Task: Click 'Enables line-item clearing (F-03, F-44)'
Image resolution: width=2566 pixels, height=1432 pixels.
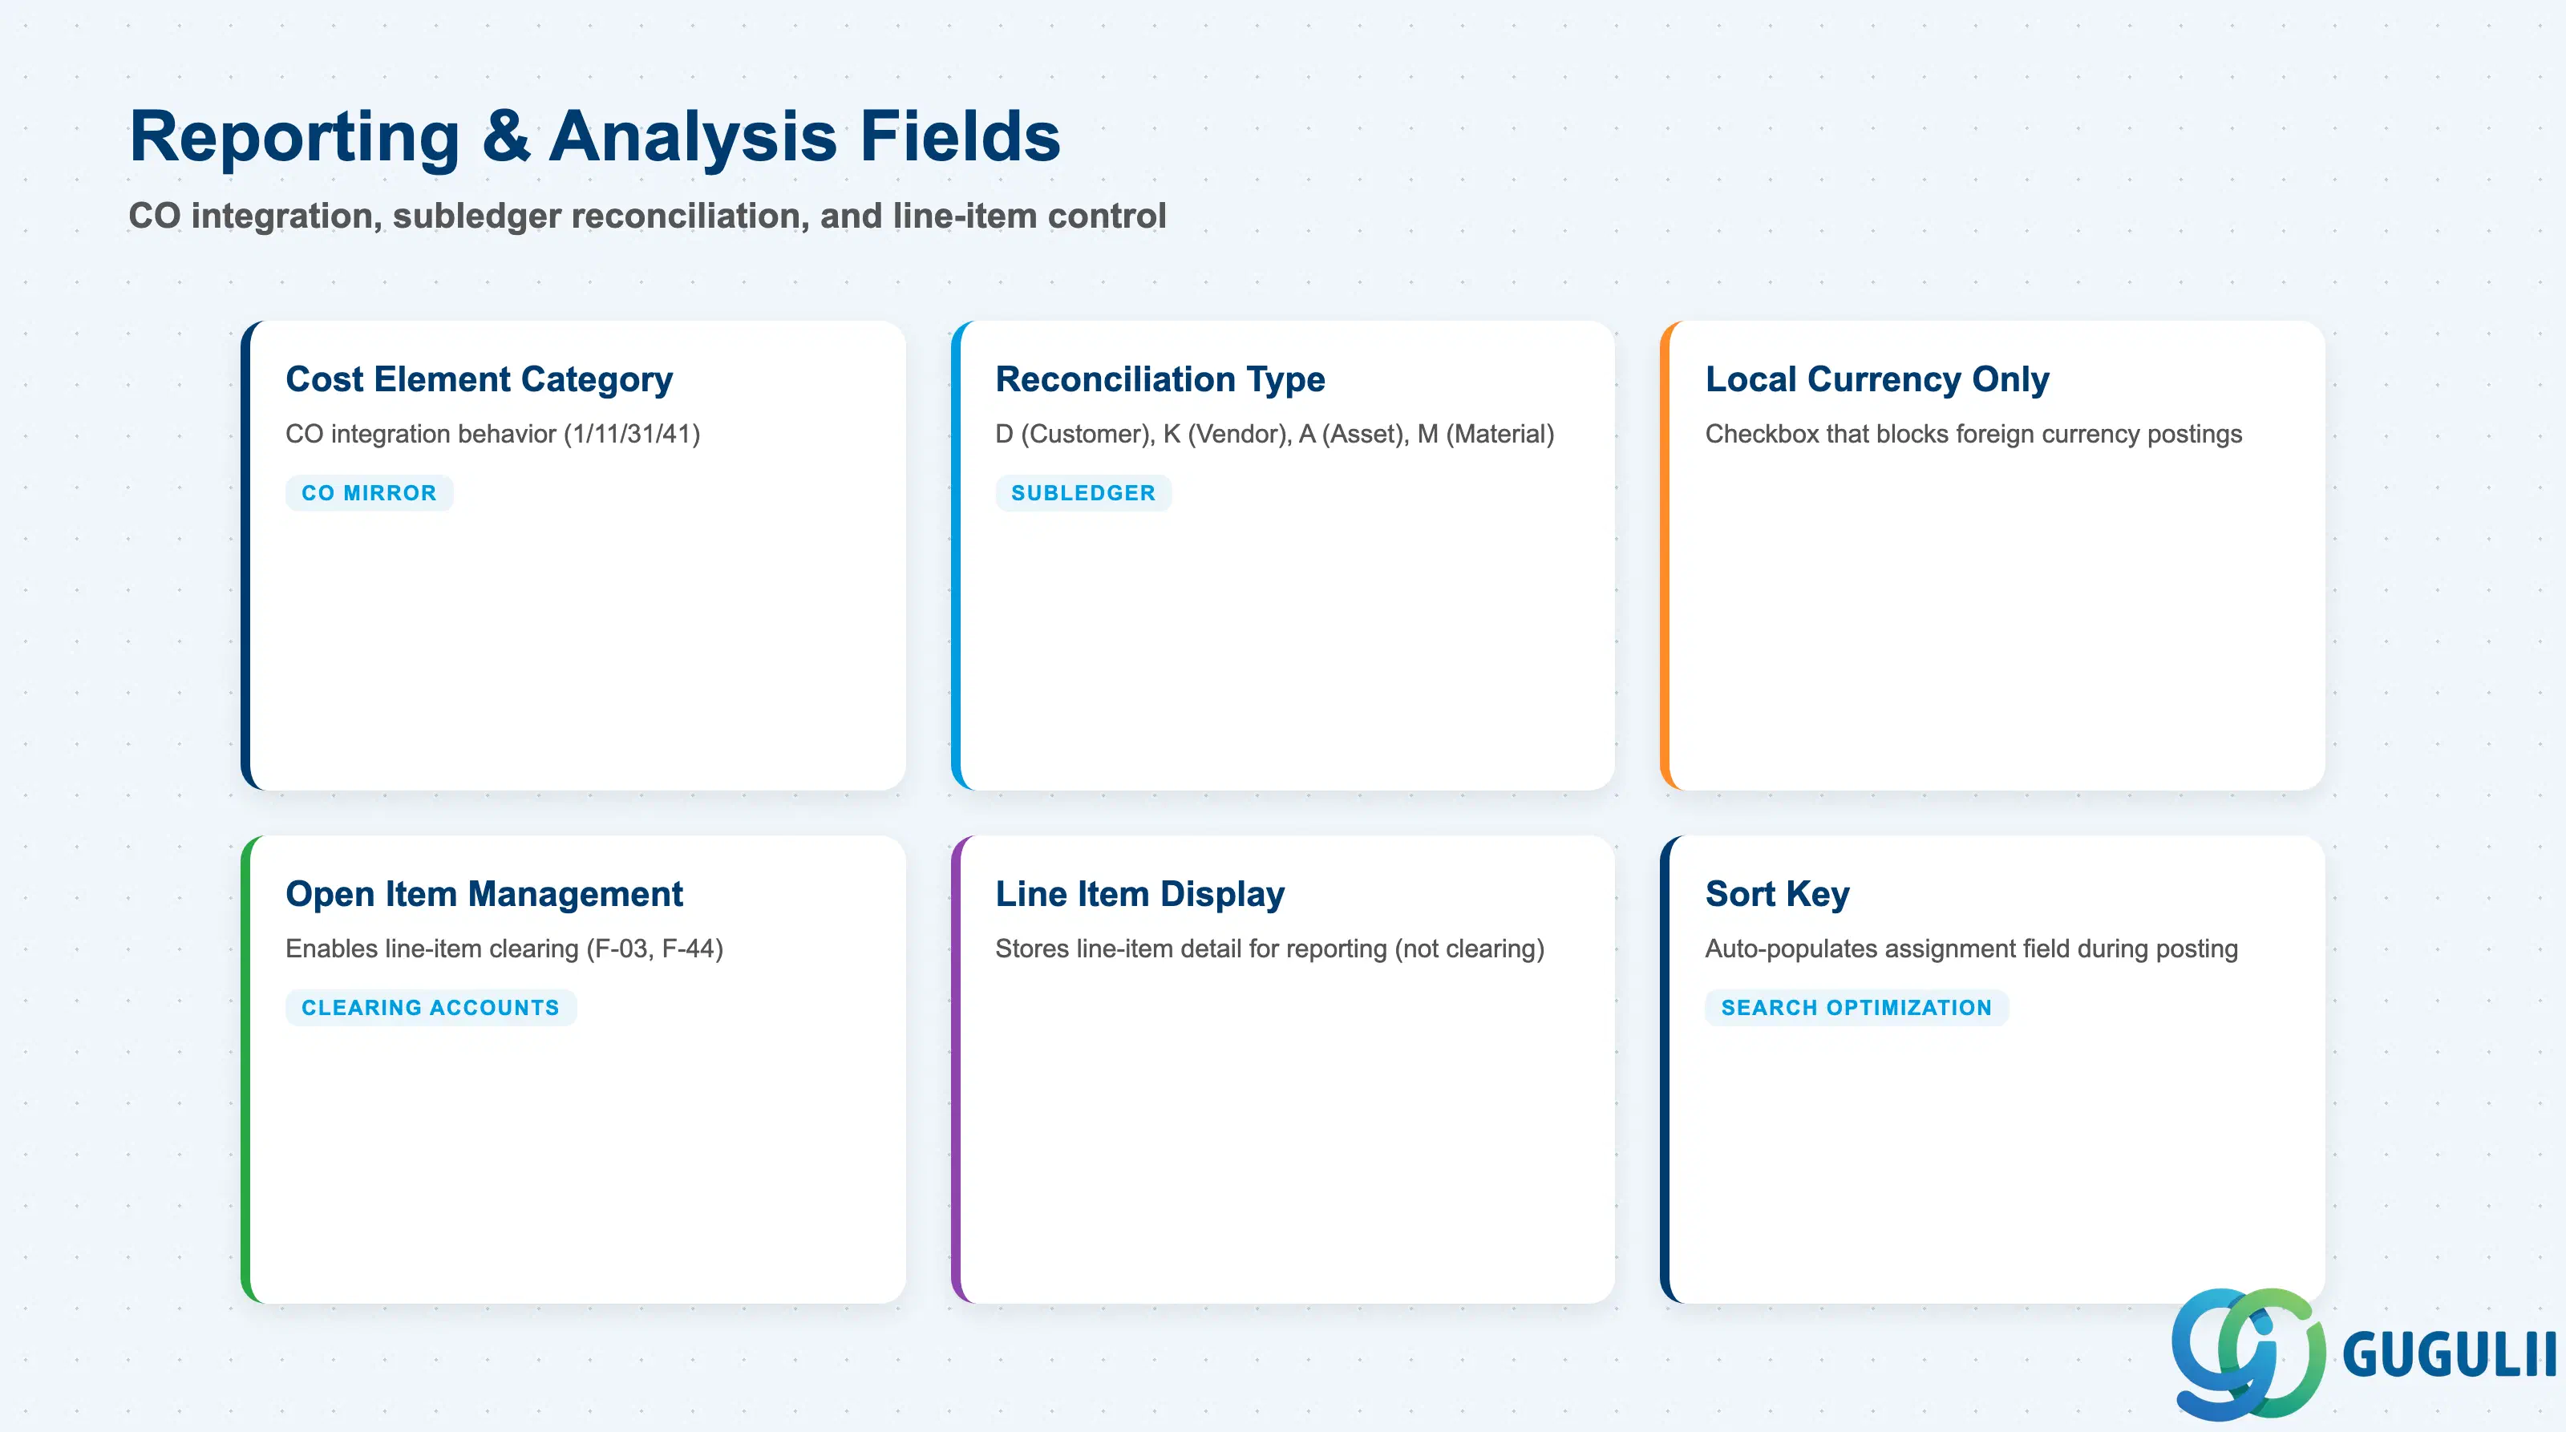Action: (504, 949)
